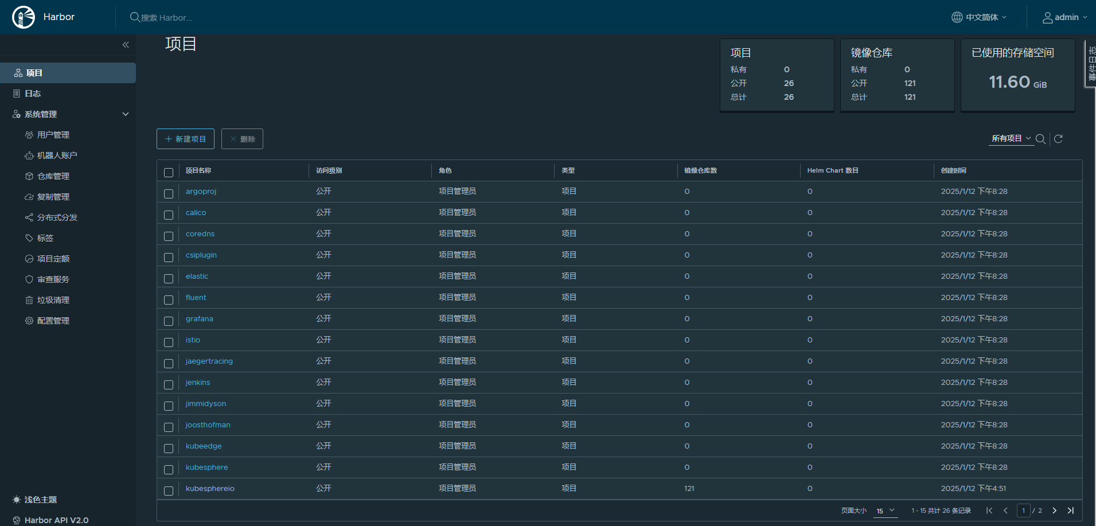
Task: Check the csiplugin row checkbox
Action: 169,258
